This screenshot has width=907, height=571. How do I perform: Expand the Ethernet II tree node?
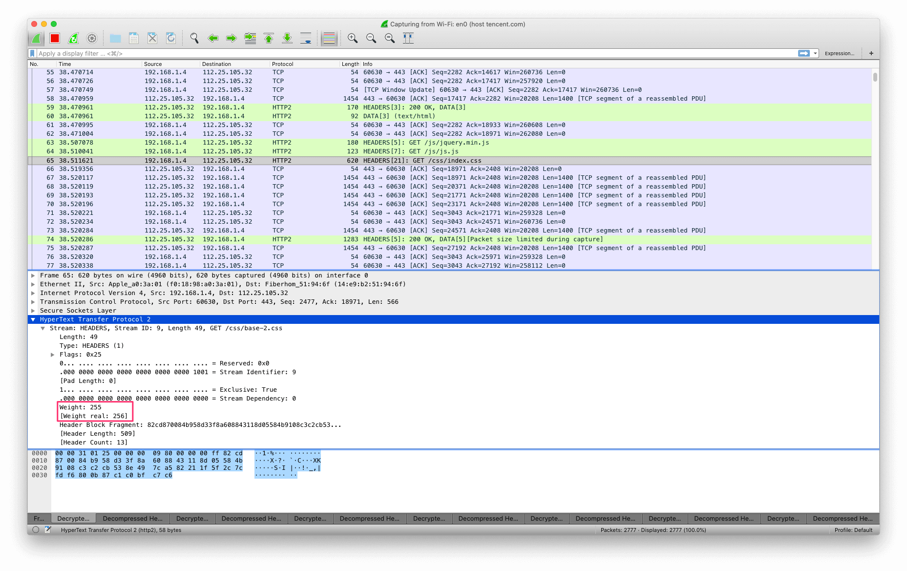coord(33,284)
